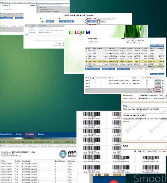Click the Descripcion header in the articles table
The width and height of the screenshot is (167, 183).
coord(42,26)
